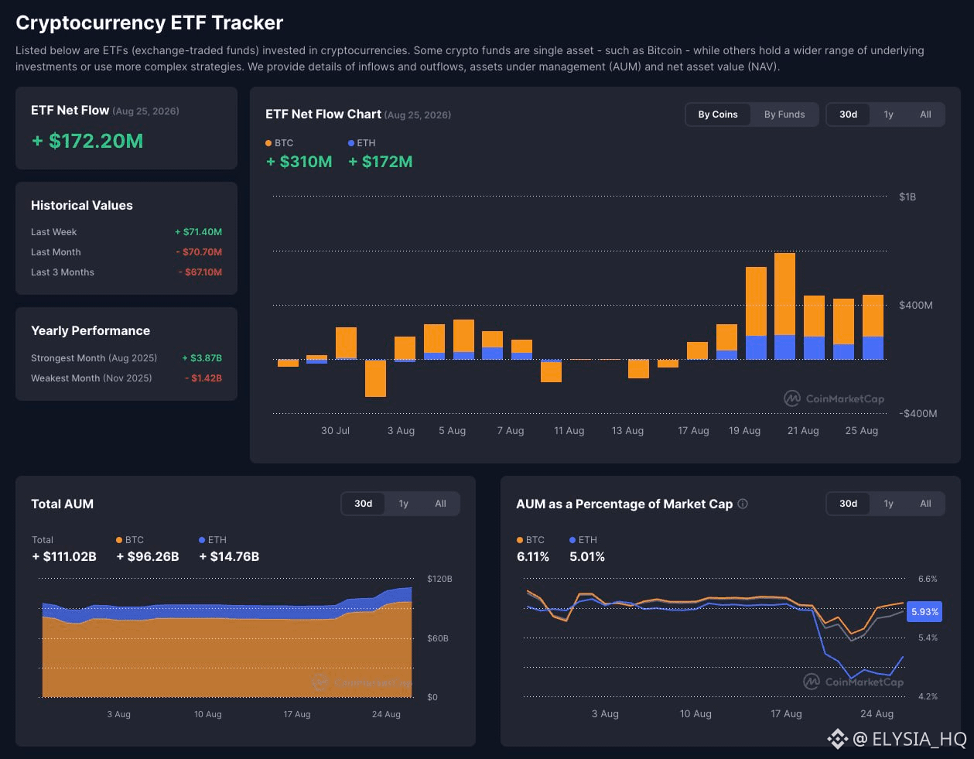The height and width of the screenshot is (759, 974).
Task: Click Last Week value + $71.40M
Action: pyautogui.click(x=198, y=232)
